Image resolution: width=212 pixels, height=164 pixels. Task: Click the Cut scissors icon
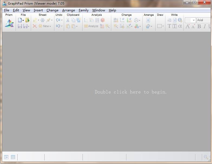pyautogui.click(x=68, y=20)
